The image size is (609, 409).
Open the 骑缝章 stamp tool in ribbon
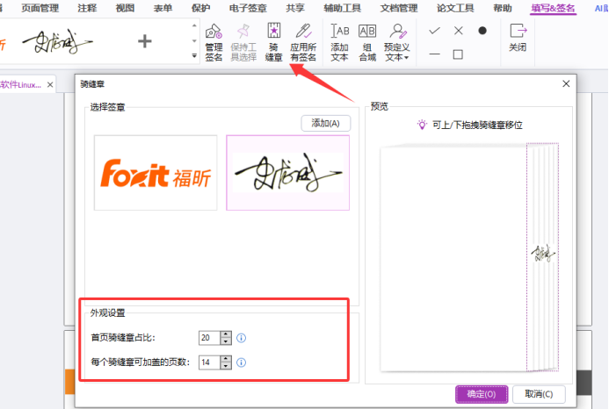274,42
